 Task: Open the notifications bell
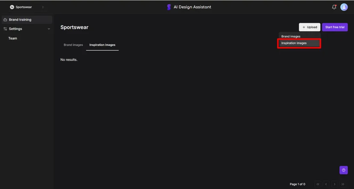[334, 7]
